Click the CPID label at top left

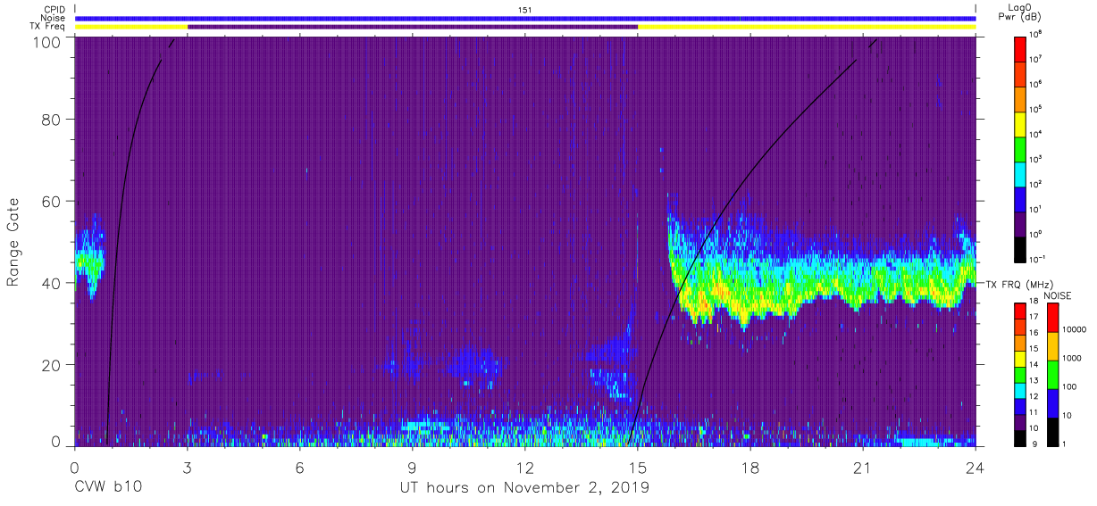pos(55,10)
